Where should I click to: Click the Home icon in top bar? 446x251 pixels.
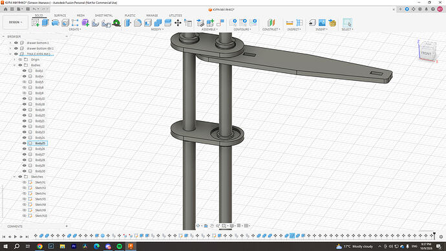(5, 9)
